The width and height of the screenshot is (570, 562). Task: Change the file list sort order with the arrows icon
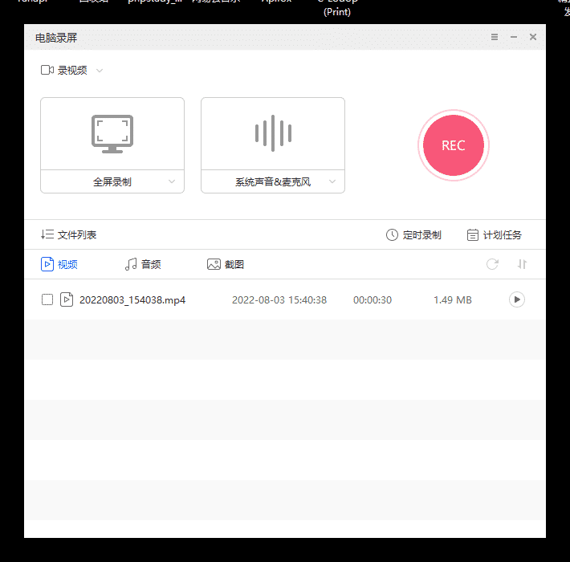point(522,264)
